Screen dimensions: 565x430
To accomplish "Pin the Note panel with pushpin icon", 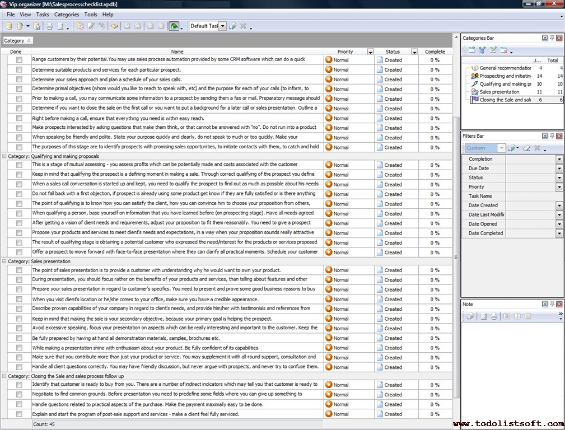I will pos(552,304).
